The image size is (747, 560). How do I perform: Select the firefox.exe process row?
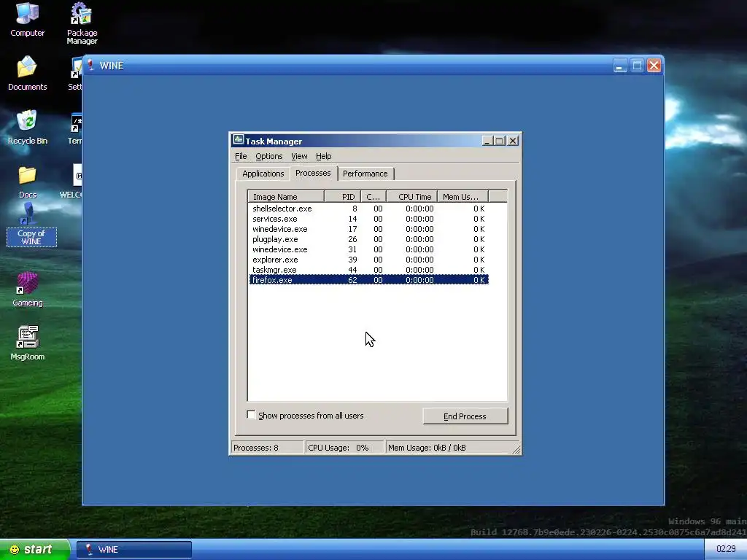click(368, 280)
